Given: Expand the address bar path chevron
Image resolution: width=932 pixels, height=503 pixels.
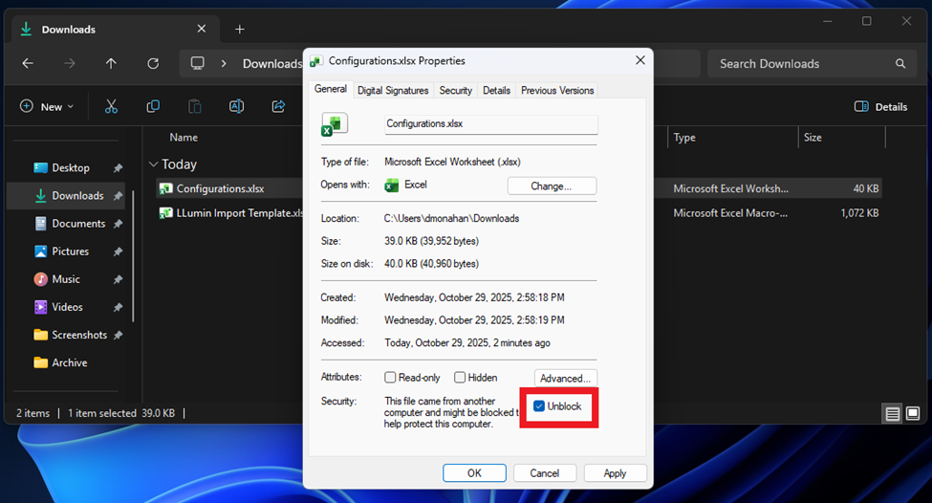Looking at the screenshot, I should pyautogui.click(x=224, y=64).
